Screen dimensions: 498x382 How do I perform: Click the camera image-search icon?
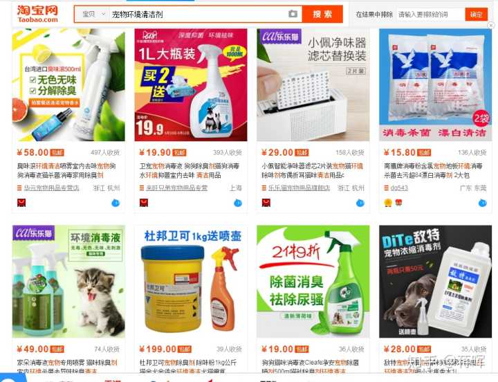tap(293, 14)
